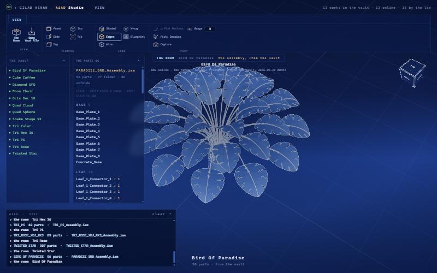Select part Base_Plate_8

(88, 156)
